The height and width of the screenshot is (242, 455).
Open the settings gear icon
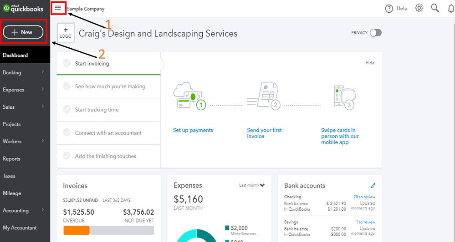pos(419,8)
